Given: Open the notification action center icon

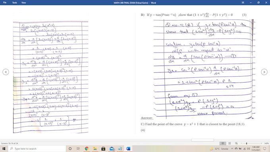Looking at the screenshot, I should (264, 148).
